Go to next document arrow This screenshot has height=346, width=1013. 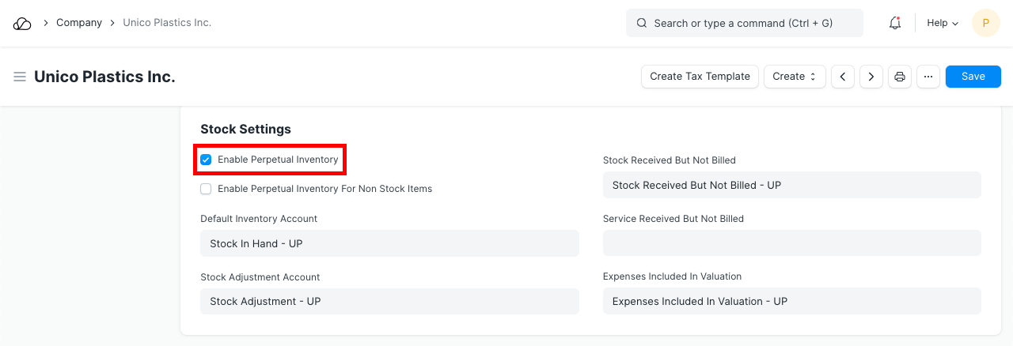pyautogui.click(x=871, y=77)
